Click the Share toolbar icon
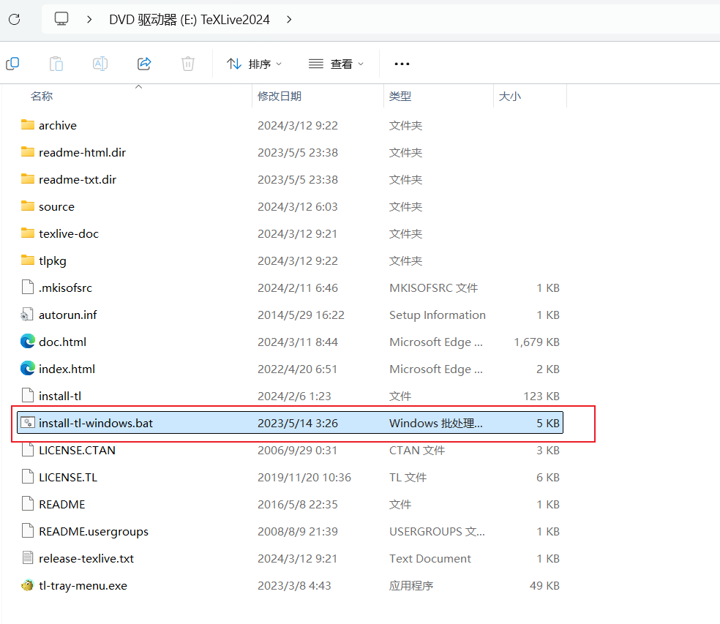The height and width of the screenshot is (624, 720). [144, 64]
